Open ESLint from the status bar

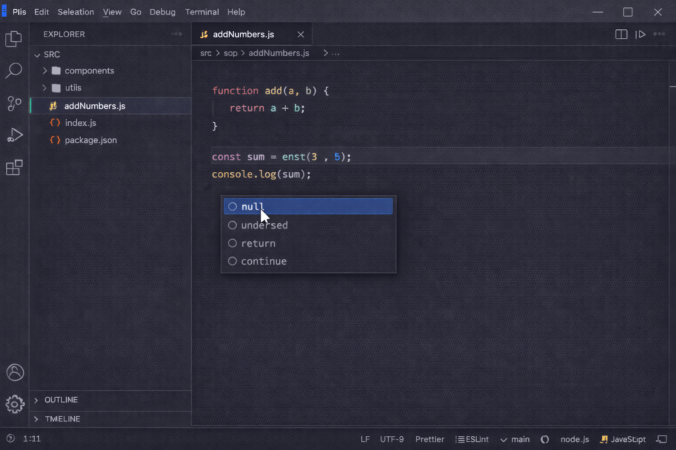[472, 439]
